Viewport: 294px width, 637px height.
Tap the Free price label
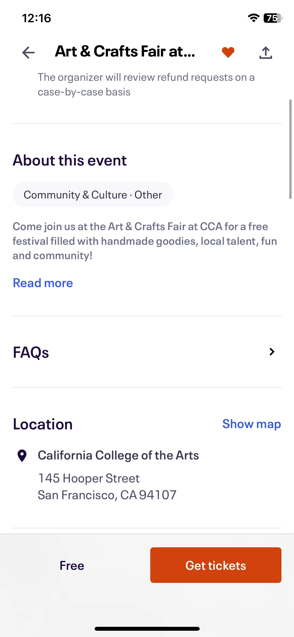(72, 565)
